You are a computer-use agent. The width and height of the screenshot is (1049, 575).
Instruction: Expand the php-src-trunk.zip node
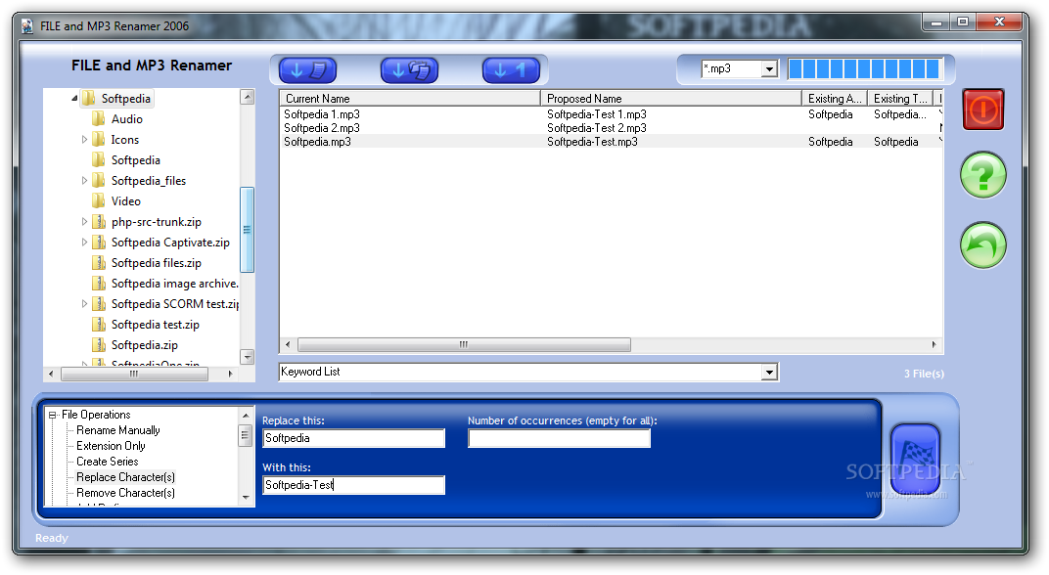[84, 222]
